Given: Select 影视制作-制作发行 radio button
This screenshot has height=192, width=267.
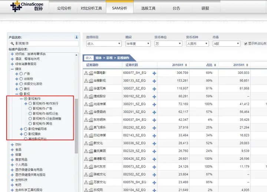Looking at the screenshot, I should (x=30, y=104).
